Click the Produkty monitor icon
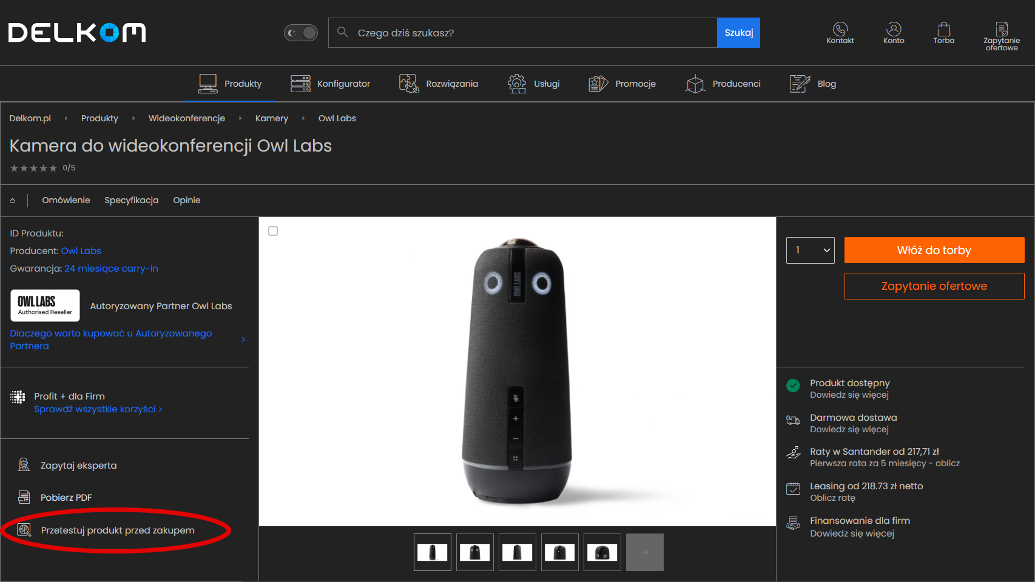Image resolution: width=1035 pixels, height=582 pixels. point(207,84)
